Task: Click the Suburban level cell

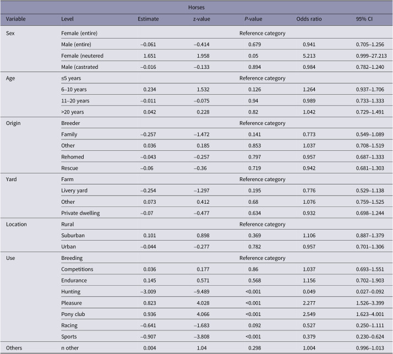Action: [x=73, y=236]
